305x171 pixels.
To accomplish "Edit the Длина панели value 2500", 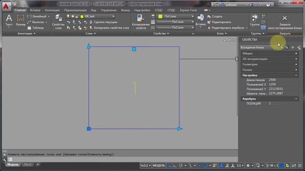I will (283, 80).
